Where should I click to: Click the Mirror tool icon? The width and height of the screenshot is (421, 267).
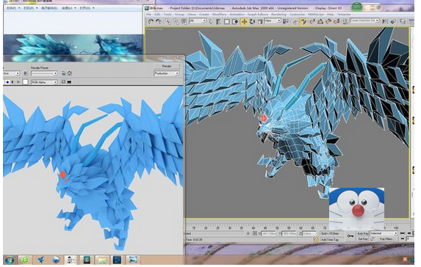[x=385, y=21]
